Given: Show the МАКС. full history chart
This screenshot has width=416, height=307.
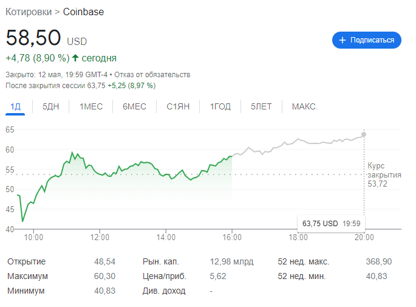Looking at the screenshot, I should [305, 106].
